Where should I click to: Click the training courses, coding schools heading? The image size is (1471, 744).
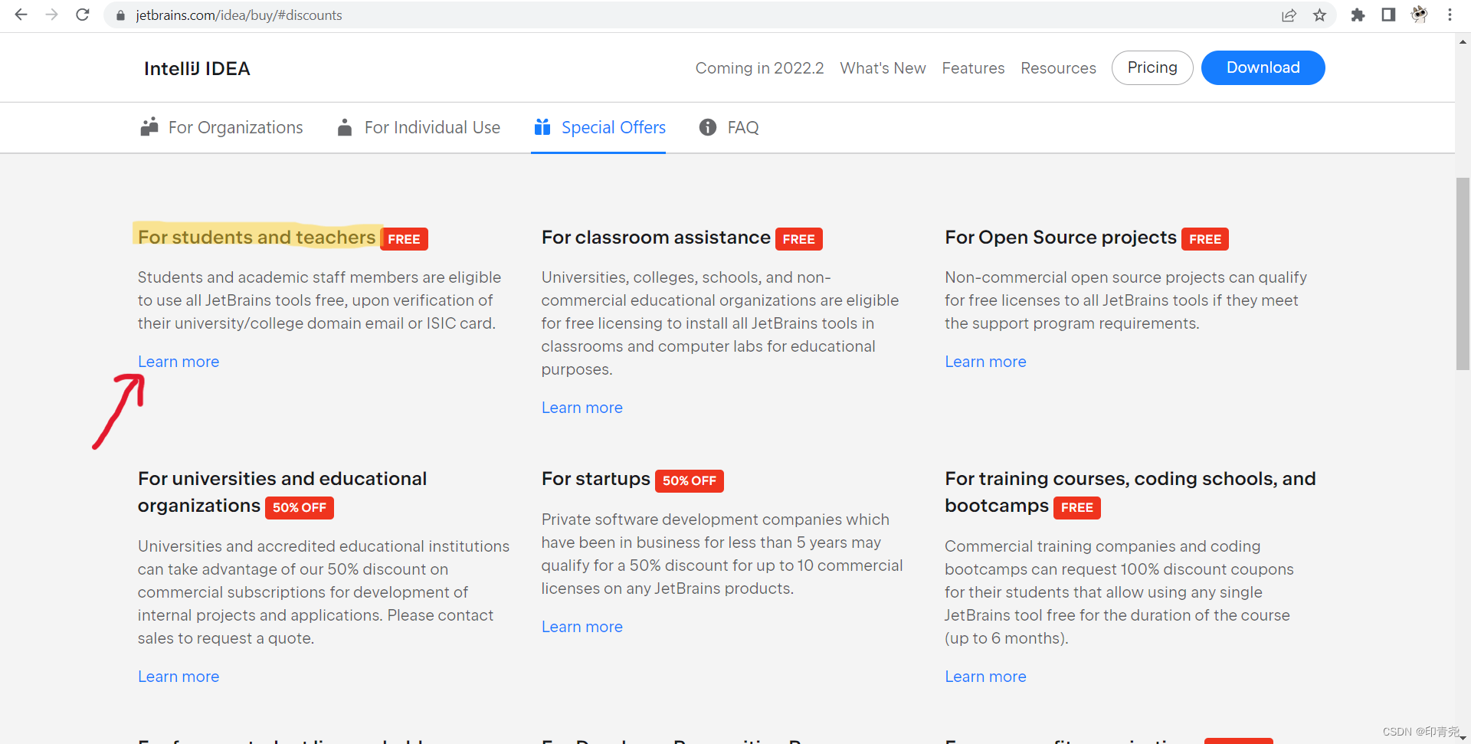[x=1130, y=492]
